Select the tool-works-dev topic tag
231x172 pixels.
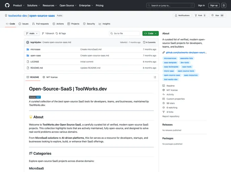coord(171,79)
